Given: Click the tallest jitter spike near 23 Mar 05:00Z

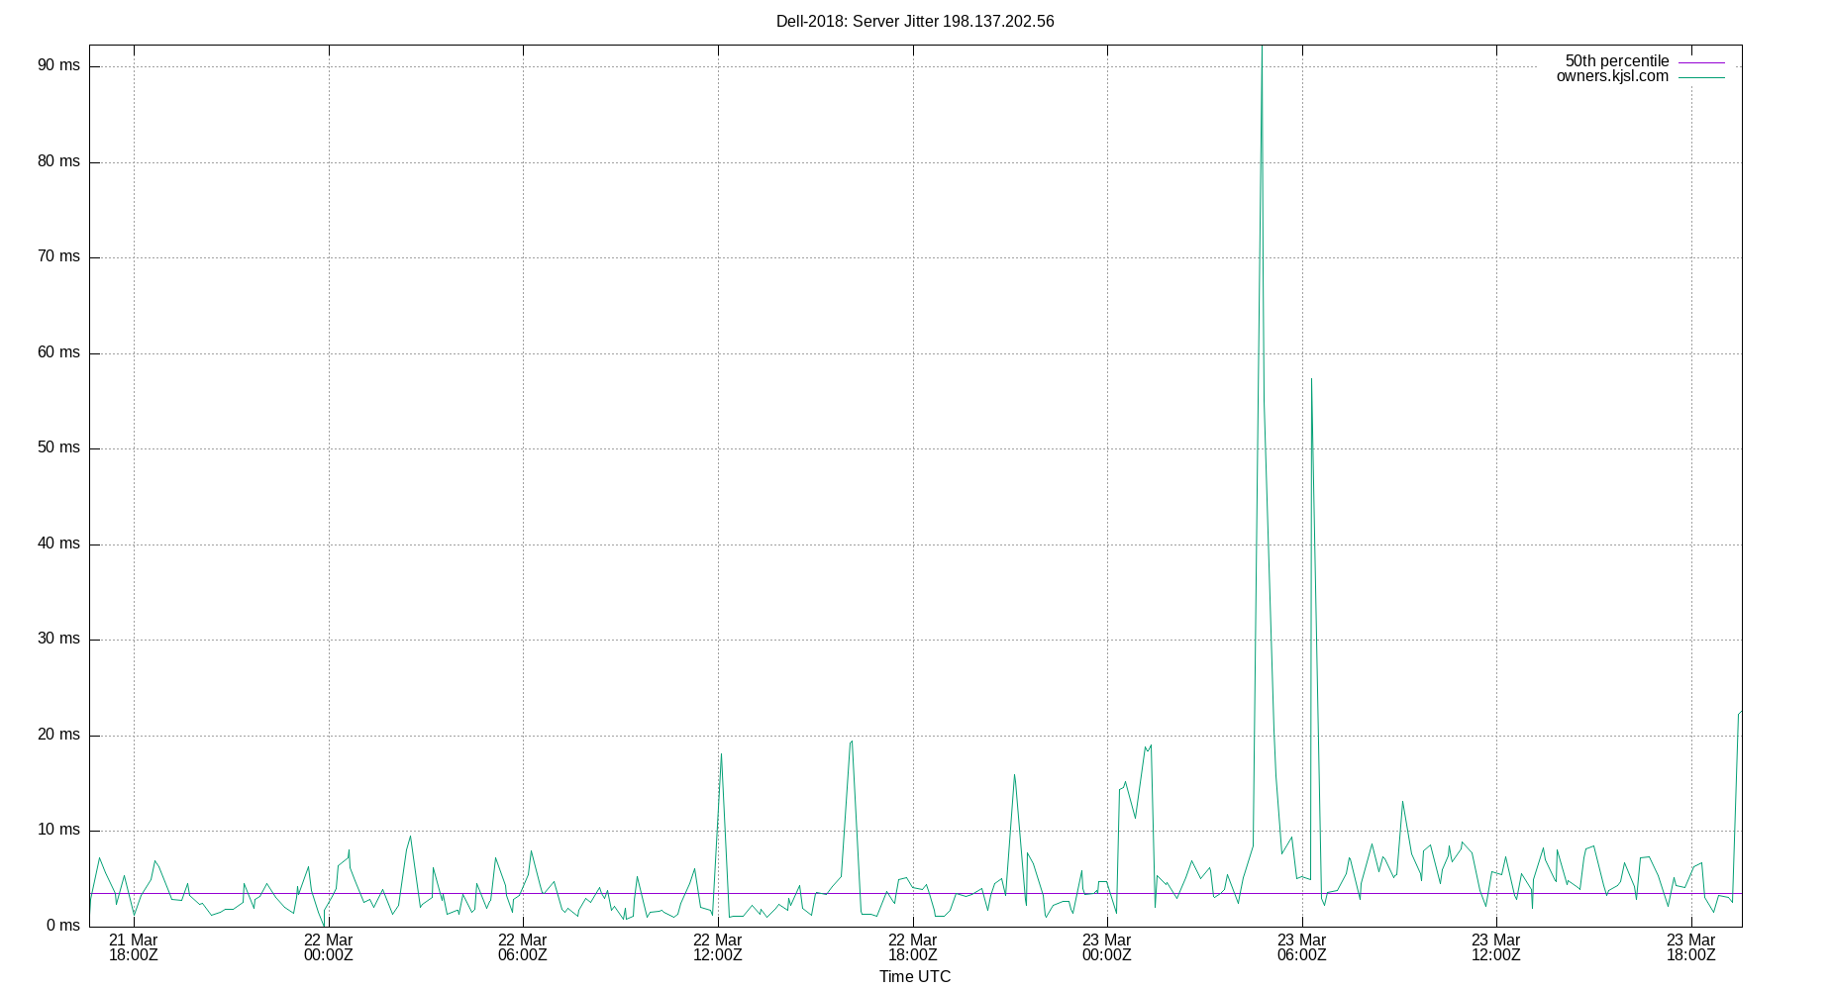Looking at the screenshot, I should pyautogui.click(x=1262, y=59).
